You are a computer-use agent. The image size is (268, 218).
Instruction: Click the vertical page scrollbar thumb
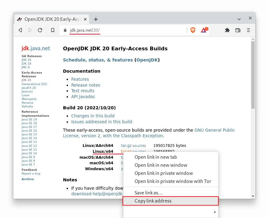tap(253, 75)
